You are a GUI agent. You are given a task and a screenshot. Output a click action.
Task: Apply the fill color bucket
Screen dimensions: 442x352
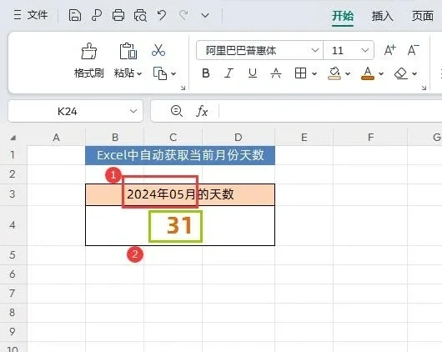[x=334, y=73]
